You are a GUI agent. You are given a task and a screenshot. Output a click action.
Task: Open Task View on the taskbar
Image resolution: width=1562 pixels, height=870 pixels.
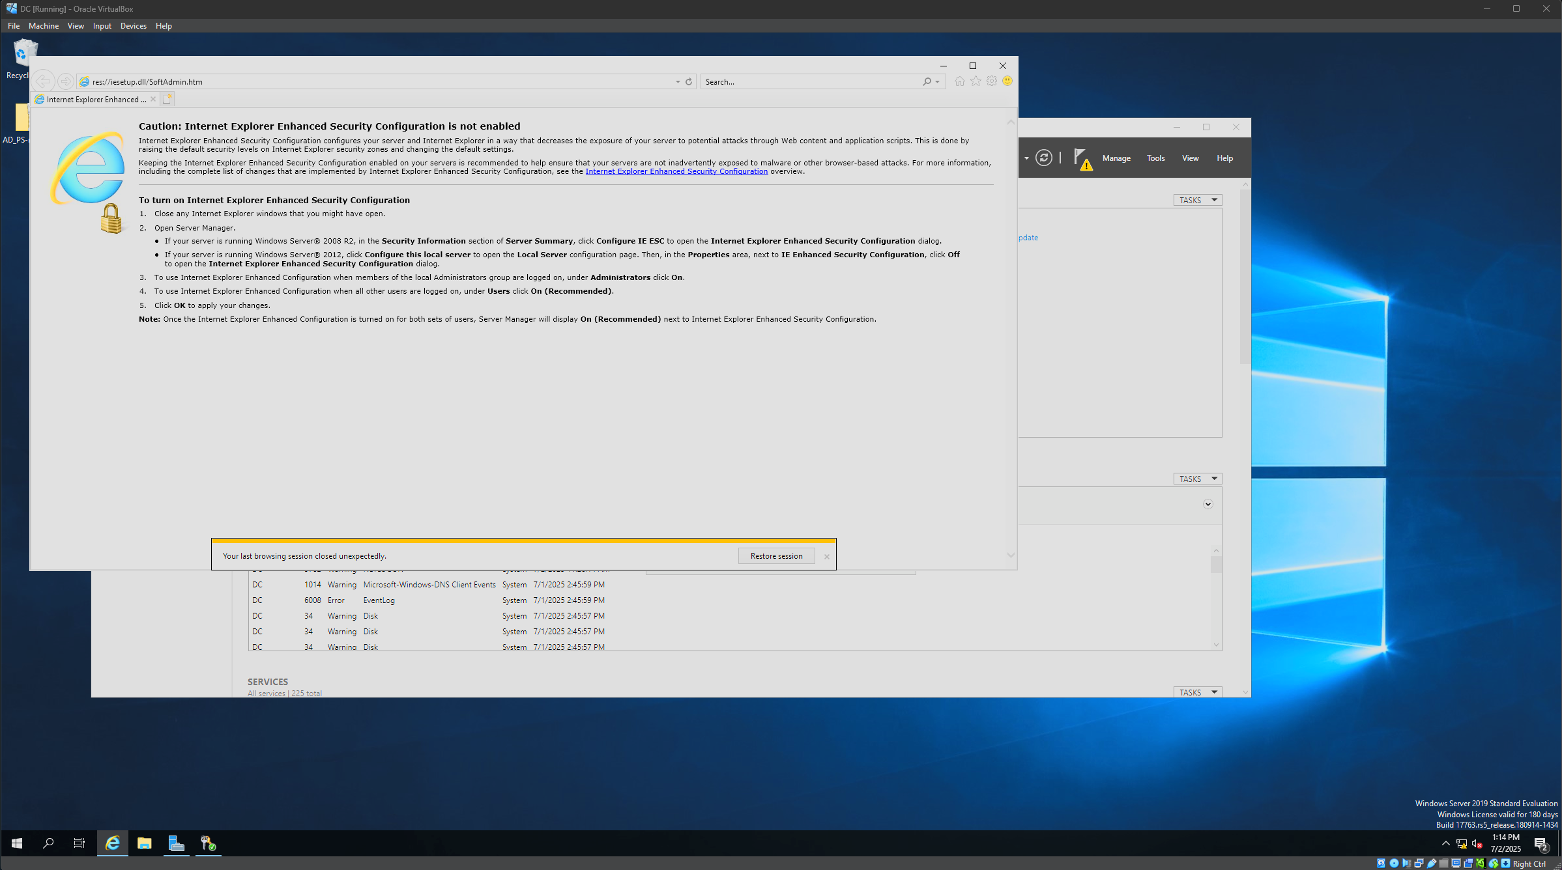point(80,843)
